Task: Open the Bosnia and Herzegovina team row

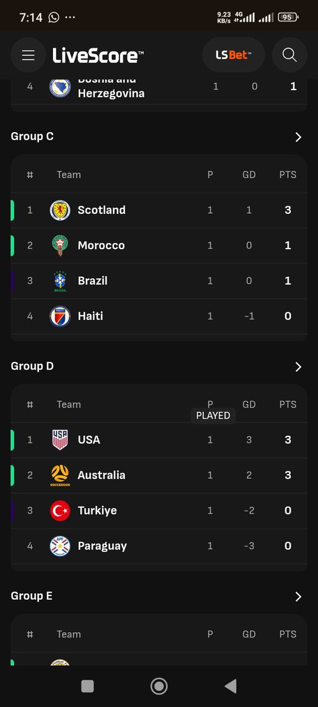Action: [x=159, y=87]
